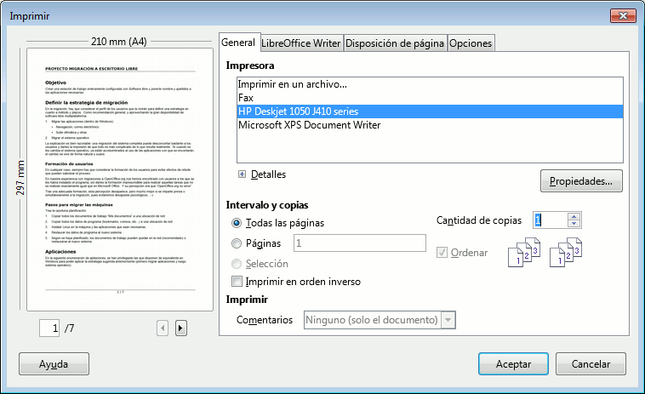Enable Imprimir en orden inverso checkbox

(x=237, y=282)
